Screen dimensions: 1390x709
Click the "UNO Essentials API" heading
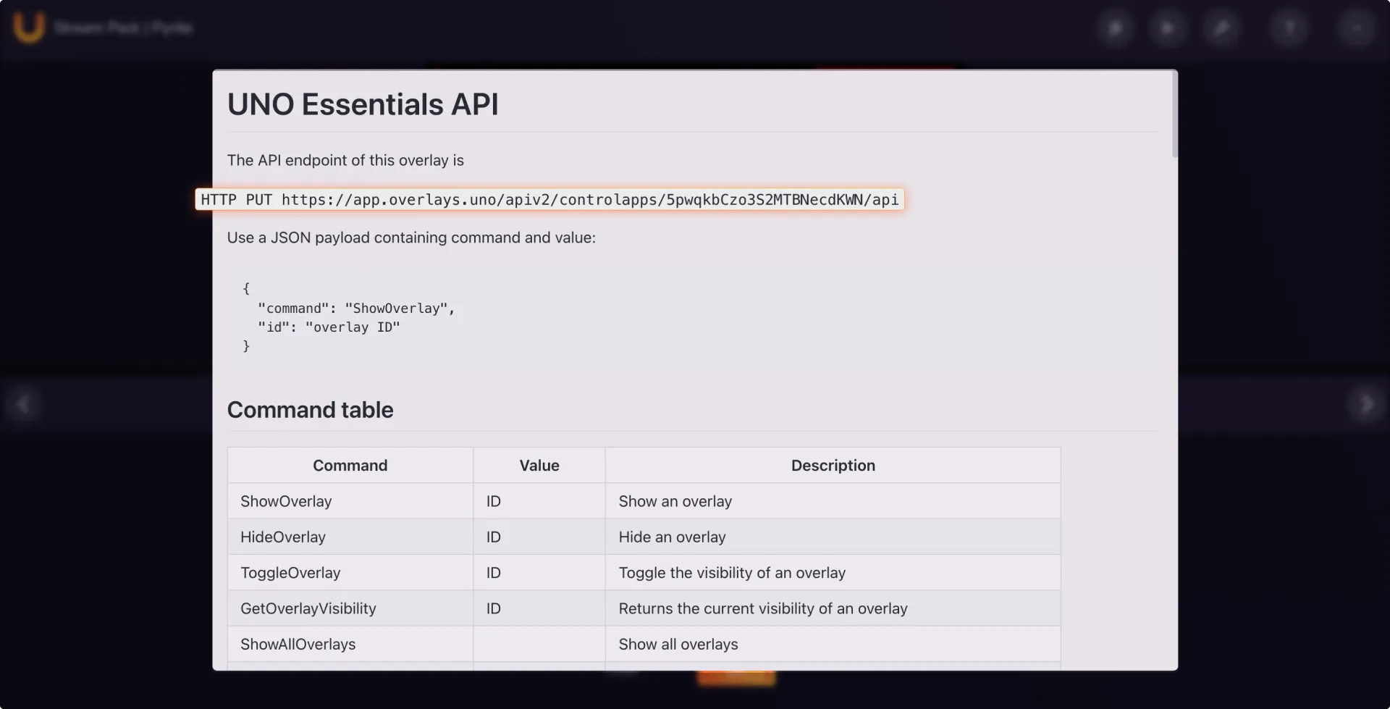[363, 104]
